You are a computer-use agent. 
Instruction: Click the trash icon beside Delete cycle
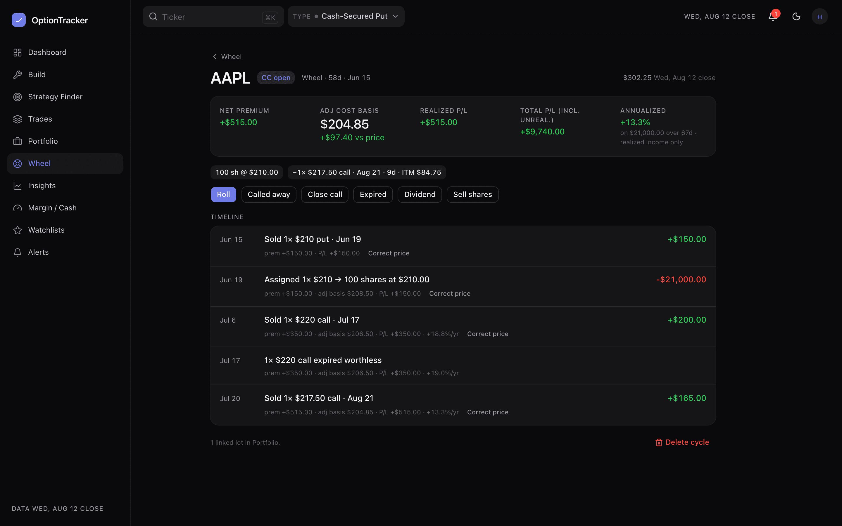coord(659,442)
